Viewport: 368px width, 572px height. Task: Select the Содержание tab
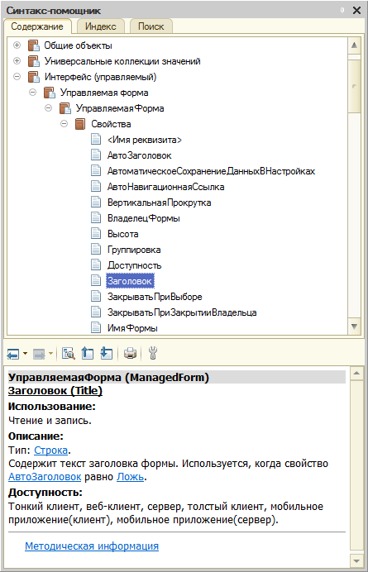click(x=36, y=26)
